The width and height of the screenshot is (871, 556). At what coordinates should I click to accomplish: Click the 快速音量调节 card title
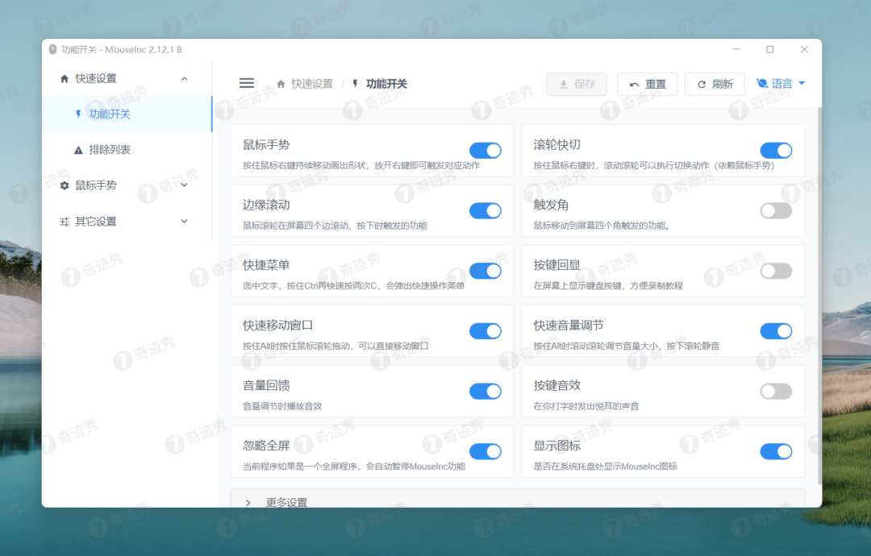(569, 326)
